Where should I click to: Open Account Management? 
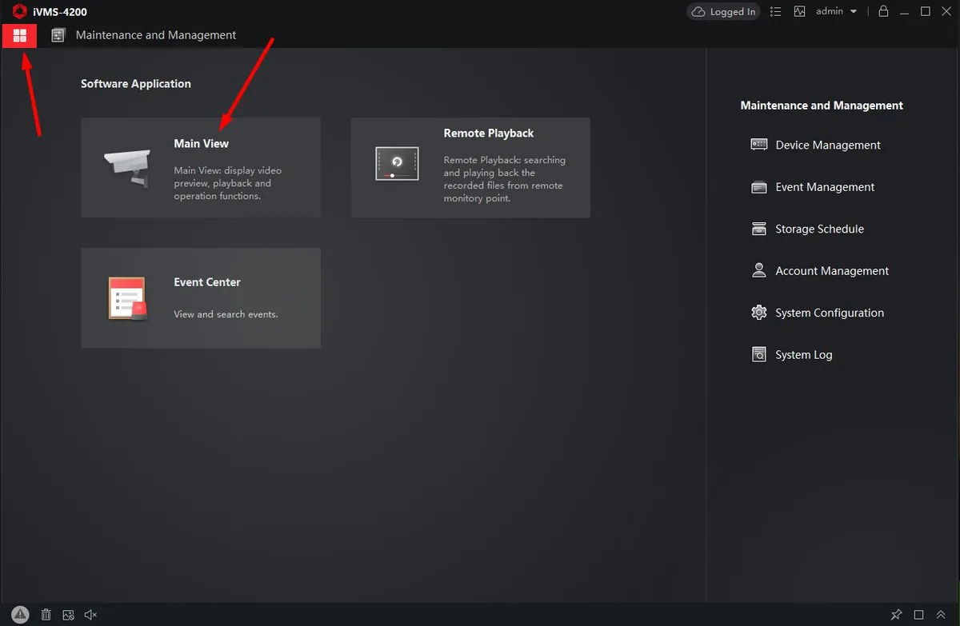pyautogui.click(x=820, y=271)
